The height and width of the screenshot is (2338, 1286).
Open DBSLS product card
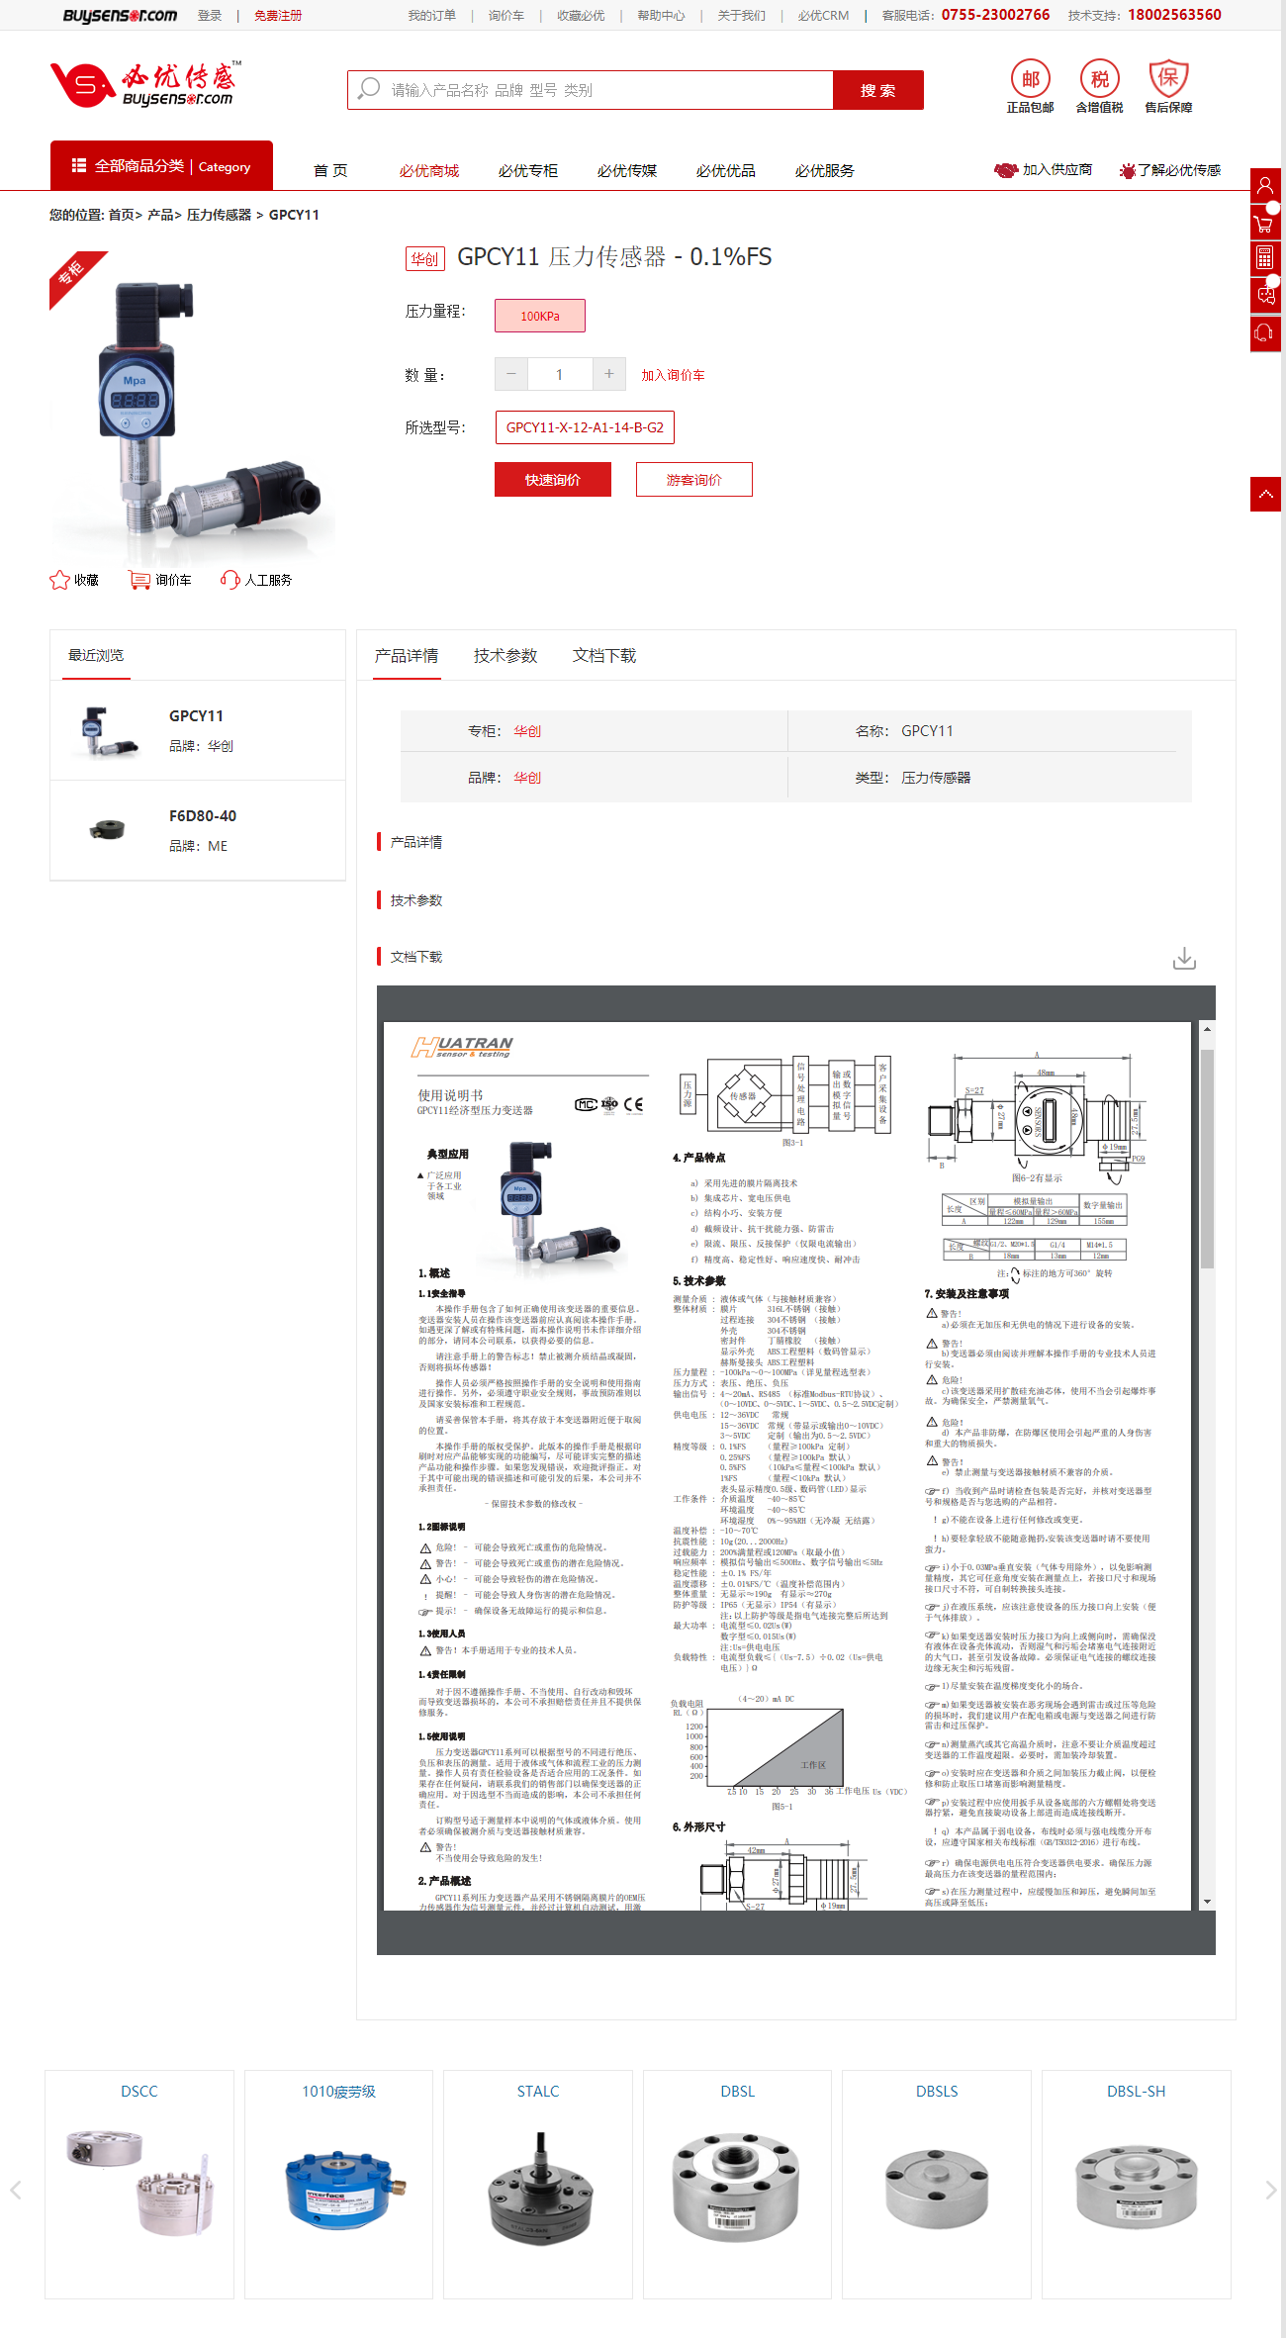pyautogui.click(x=937, y=2184)
